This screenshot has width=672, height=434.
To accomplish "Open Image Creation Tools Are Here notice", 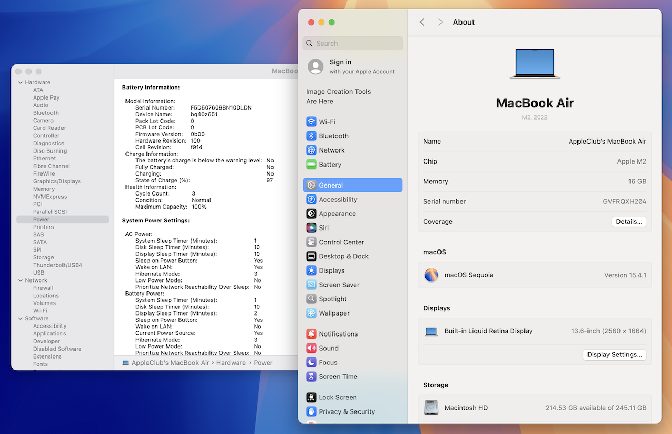I will click(x=339, y=96).
